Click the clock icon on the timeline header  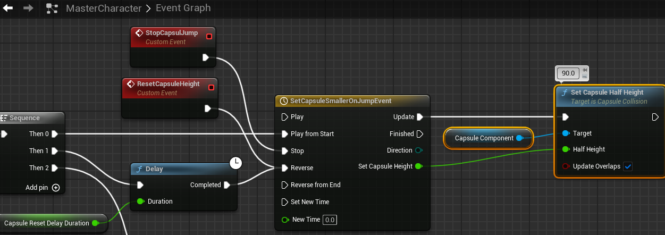click(x=283, y=101)
